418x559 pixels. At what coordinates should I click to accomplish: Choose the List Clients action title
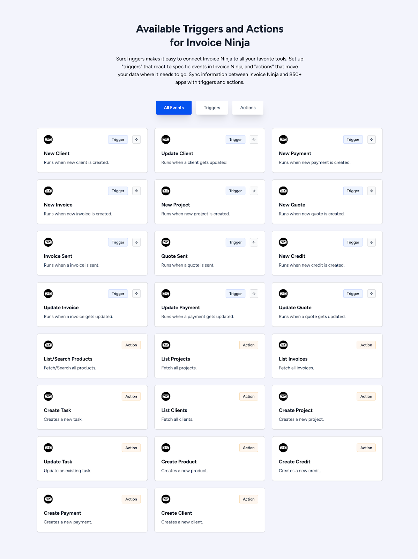(x=174, y=410)
